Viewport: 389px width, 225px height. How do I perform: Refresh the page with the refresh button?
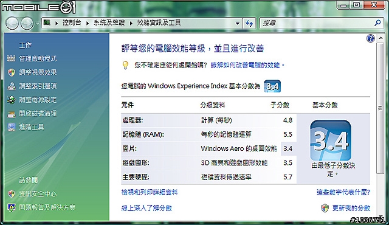(249, 23)
